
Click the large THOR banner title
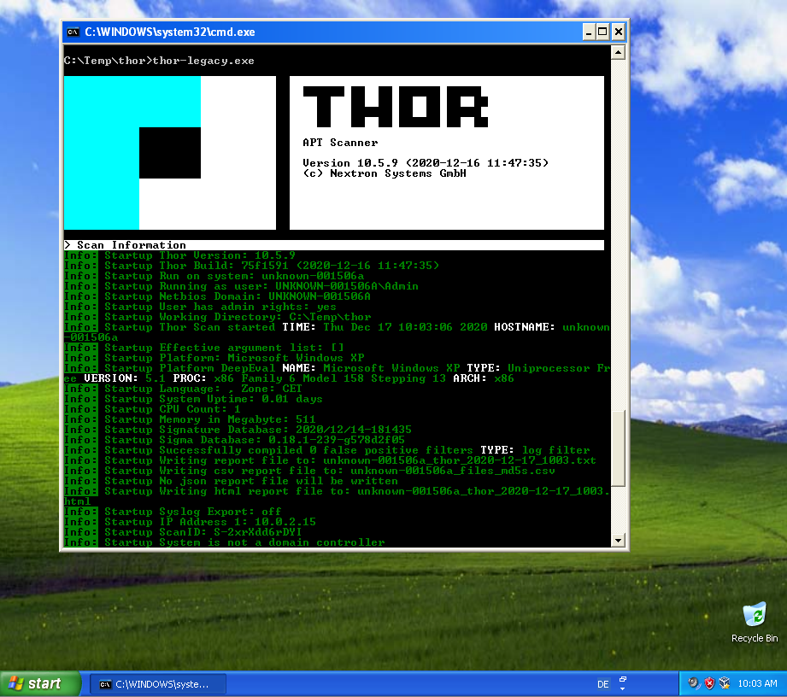396,108
